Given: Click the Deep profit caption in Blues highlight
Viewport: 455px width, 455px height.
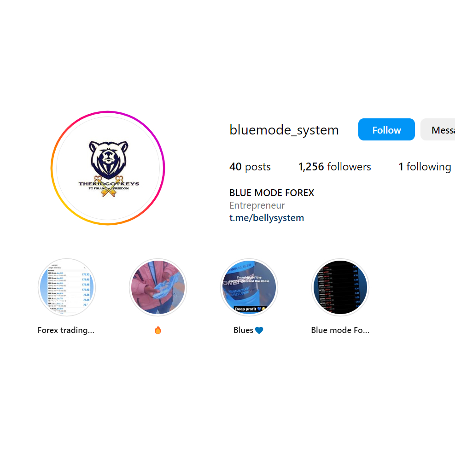Looking at the screenshot, I should pyautogui.click(x=245, y=309).
